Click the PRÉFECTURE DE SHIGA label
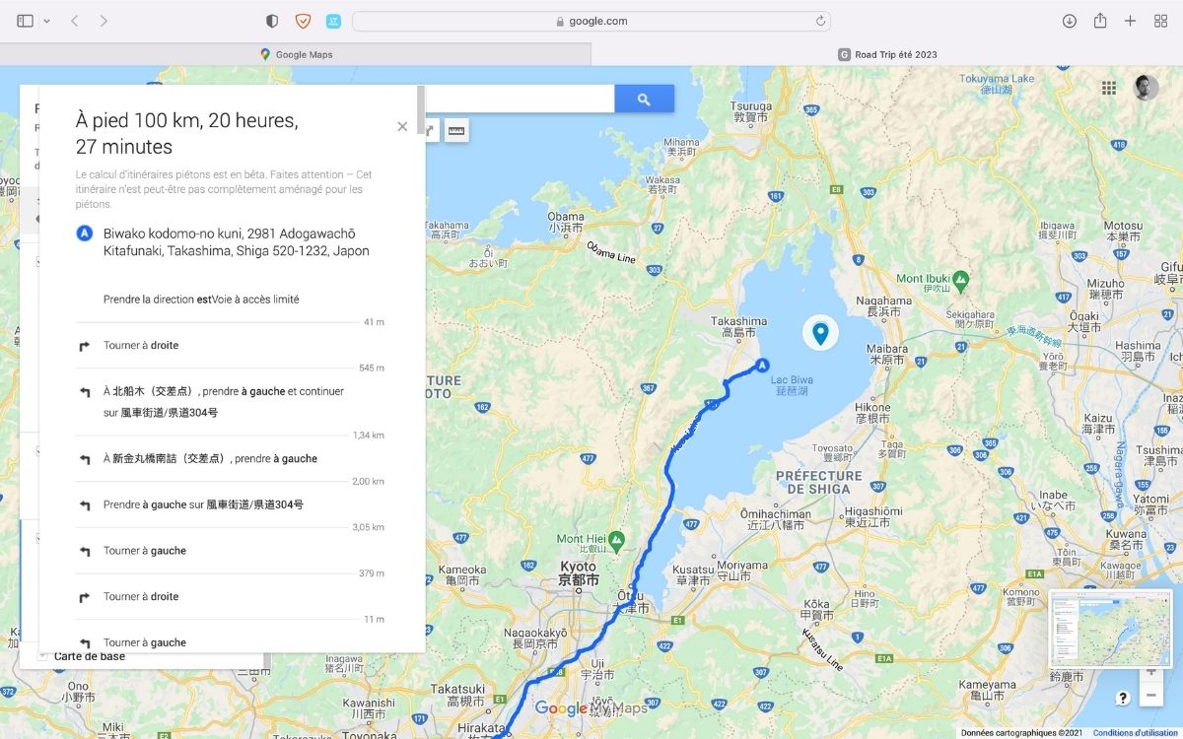Screen dimensions: 1183x739 point(819,482)
